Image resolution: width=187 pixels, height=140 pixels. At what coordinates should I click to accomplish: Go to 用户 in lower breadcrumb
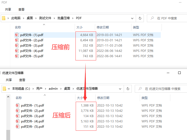[x=39, y=89]
